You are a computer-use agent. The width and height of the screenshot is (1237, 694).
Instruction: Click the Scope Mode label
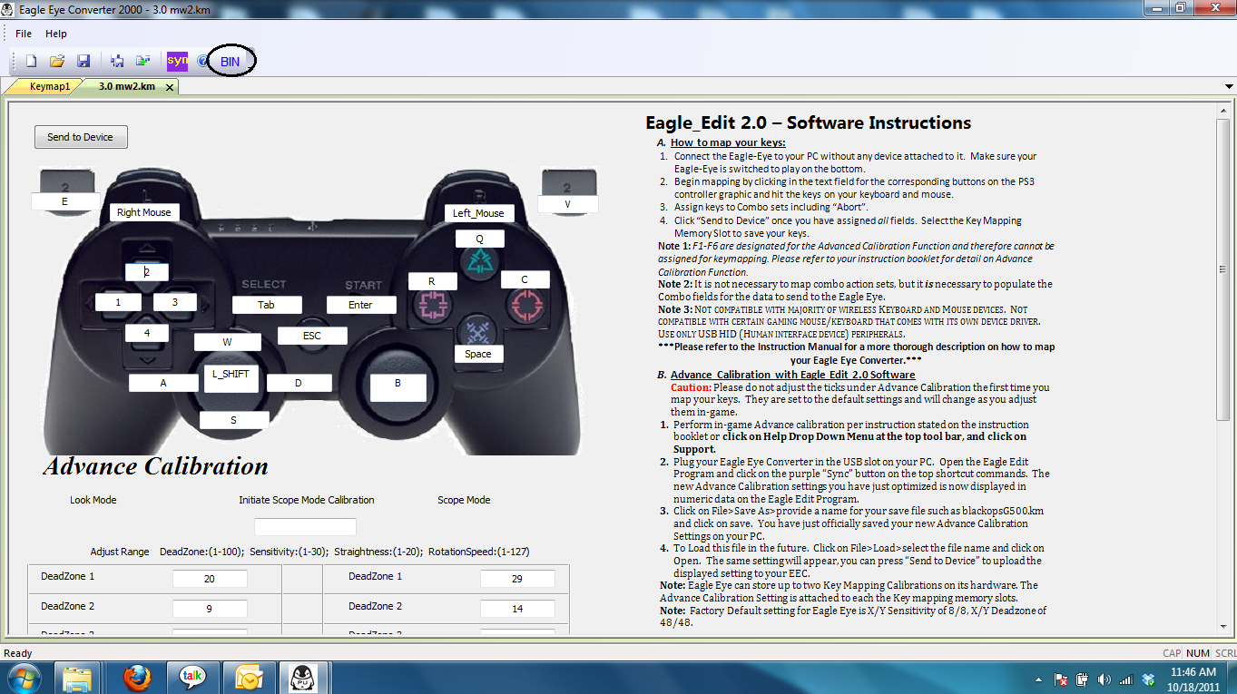464,500
